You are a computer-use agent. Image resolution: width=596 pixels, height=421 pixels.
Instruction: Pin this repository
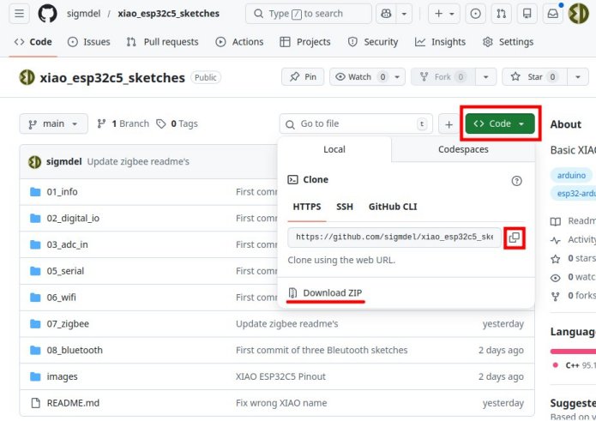(303, 77)
